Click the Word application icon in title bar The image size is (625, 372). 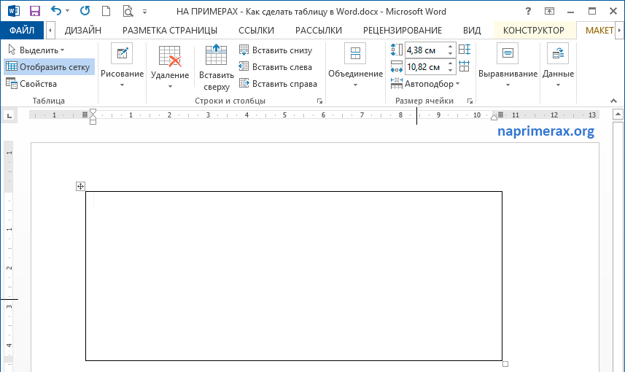tap(13, 11)
